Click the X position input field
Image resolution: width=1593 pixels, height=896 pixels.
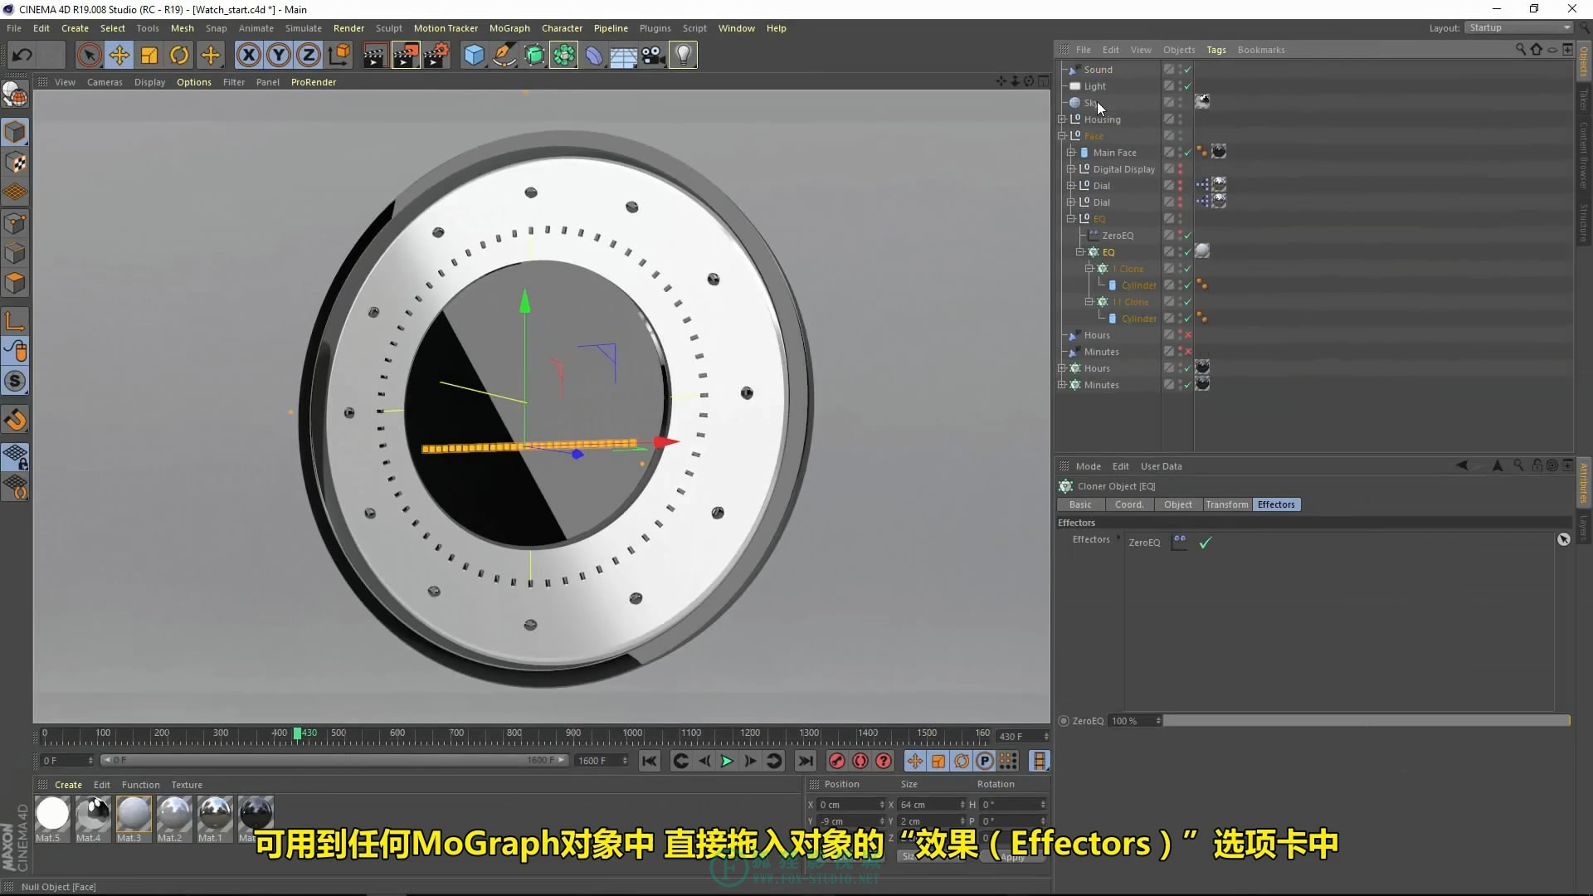(851, 805)
